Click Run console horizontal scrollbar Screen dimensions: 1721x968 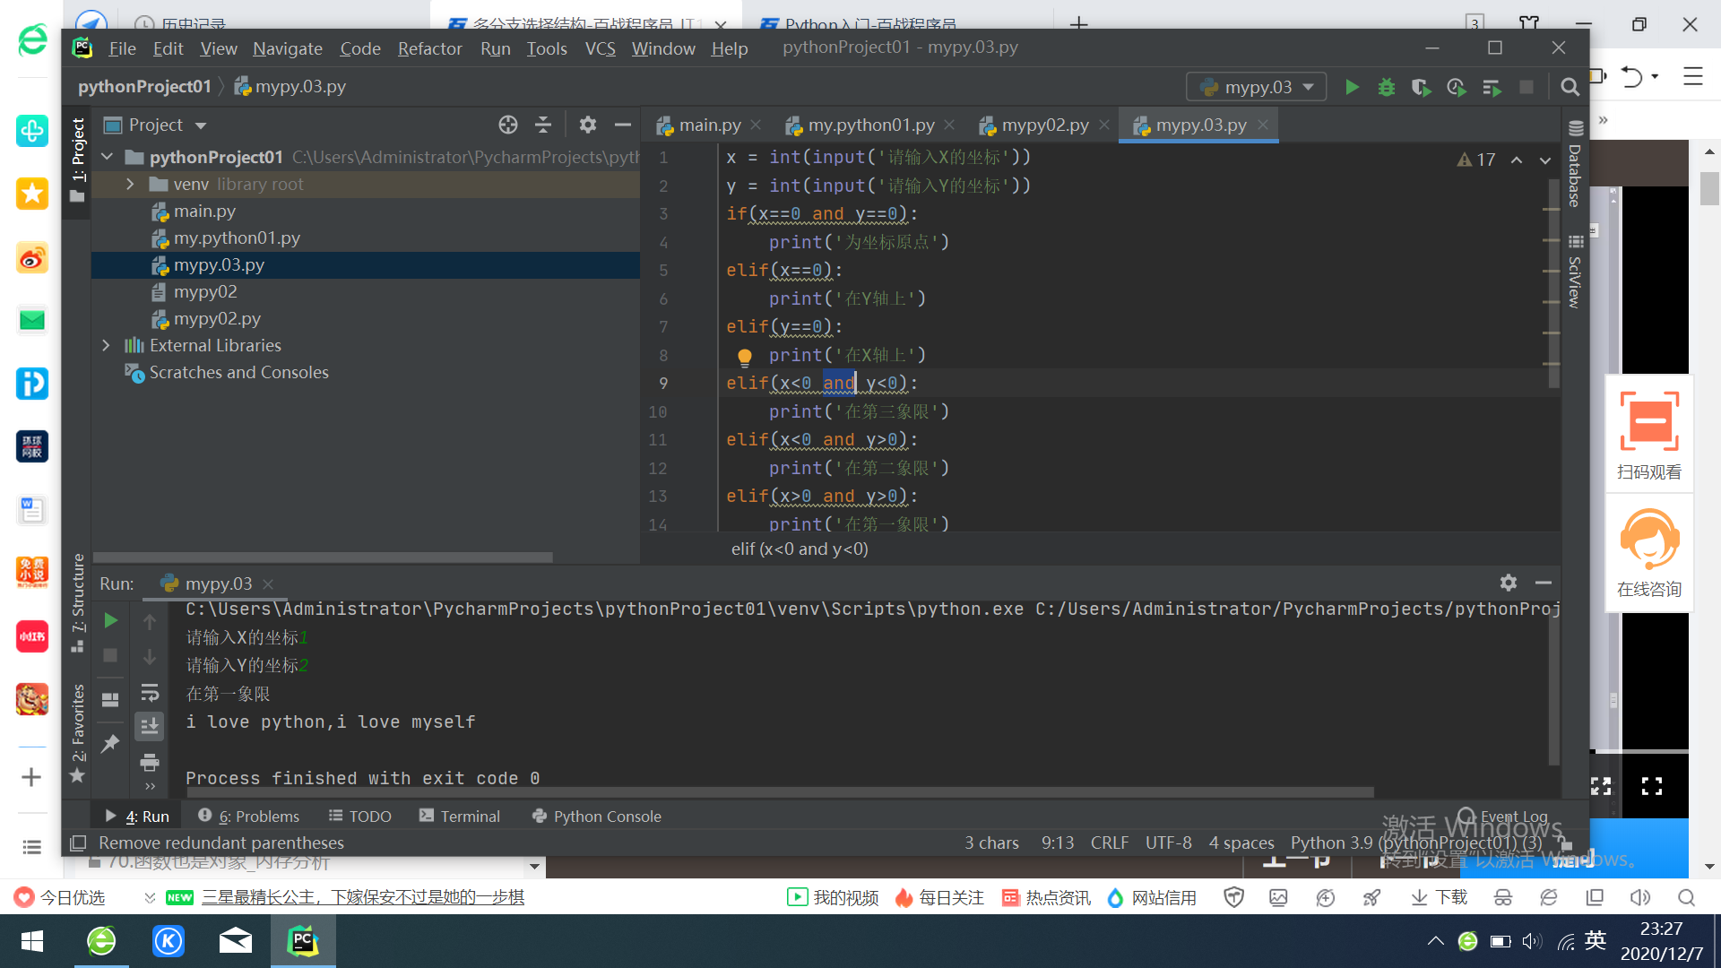pos(780,792)
